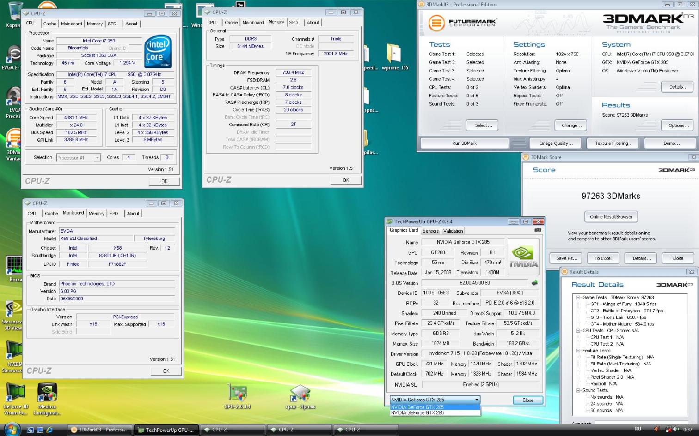Click the orange audio tray icon
This screenshot has width=699, height=436.
[656, 430]
